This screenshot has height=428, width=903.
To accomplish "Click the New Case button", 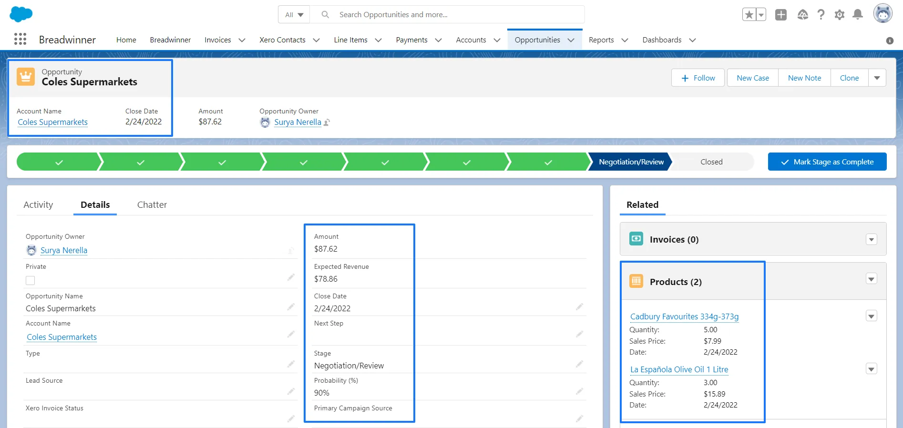I will point(753,78).
